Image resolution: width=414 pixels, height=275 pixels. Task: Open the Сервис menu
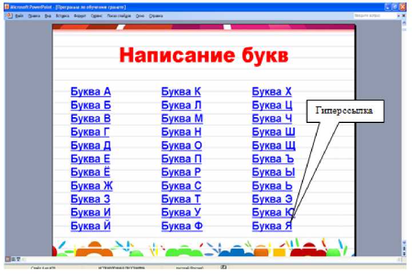[97, 16]
